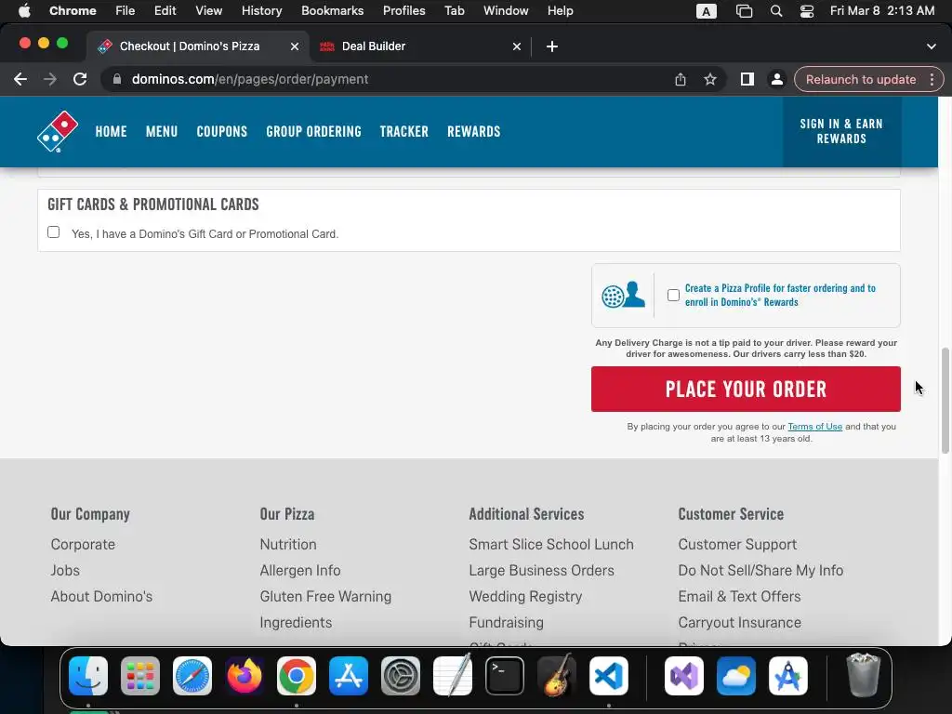Launch Firefox from the dock

click(x=245, y=676)
